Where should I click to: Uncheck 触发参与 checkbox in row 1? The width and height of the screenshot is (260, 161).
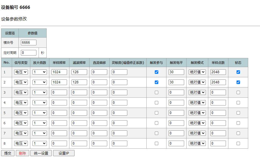[157, 72]
